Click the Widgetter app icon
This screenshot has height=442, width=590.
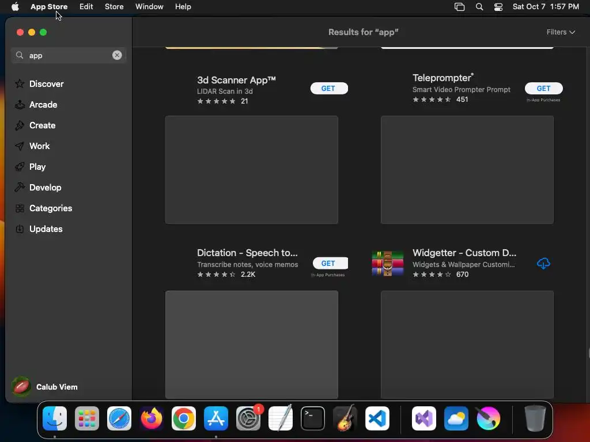click(388, 264)
